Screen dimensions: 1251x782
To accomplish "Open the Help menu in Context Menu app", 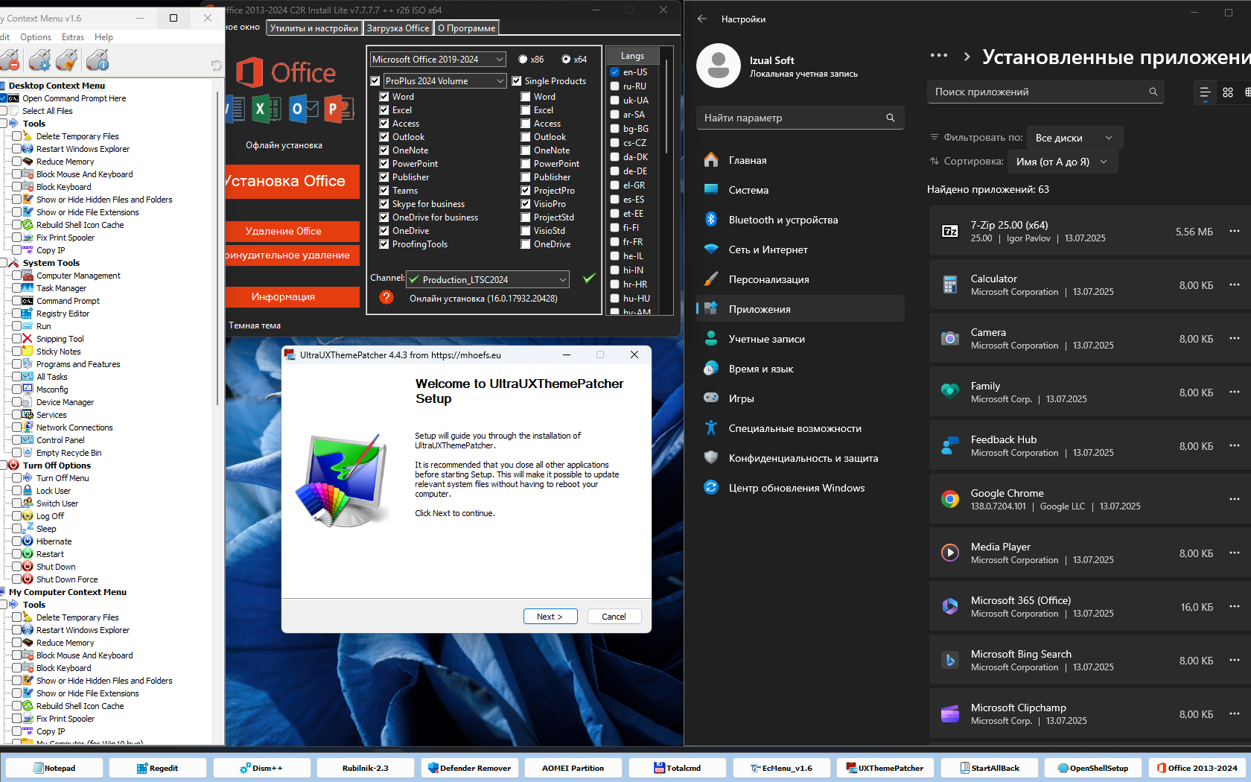I will pos(104,37).
